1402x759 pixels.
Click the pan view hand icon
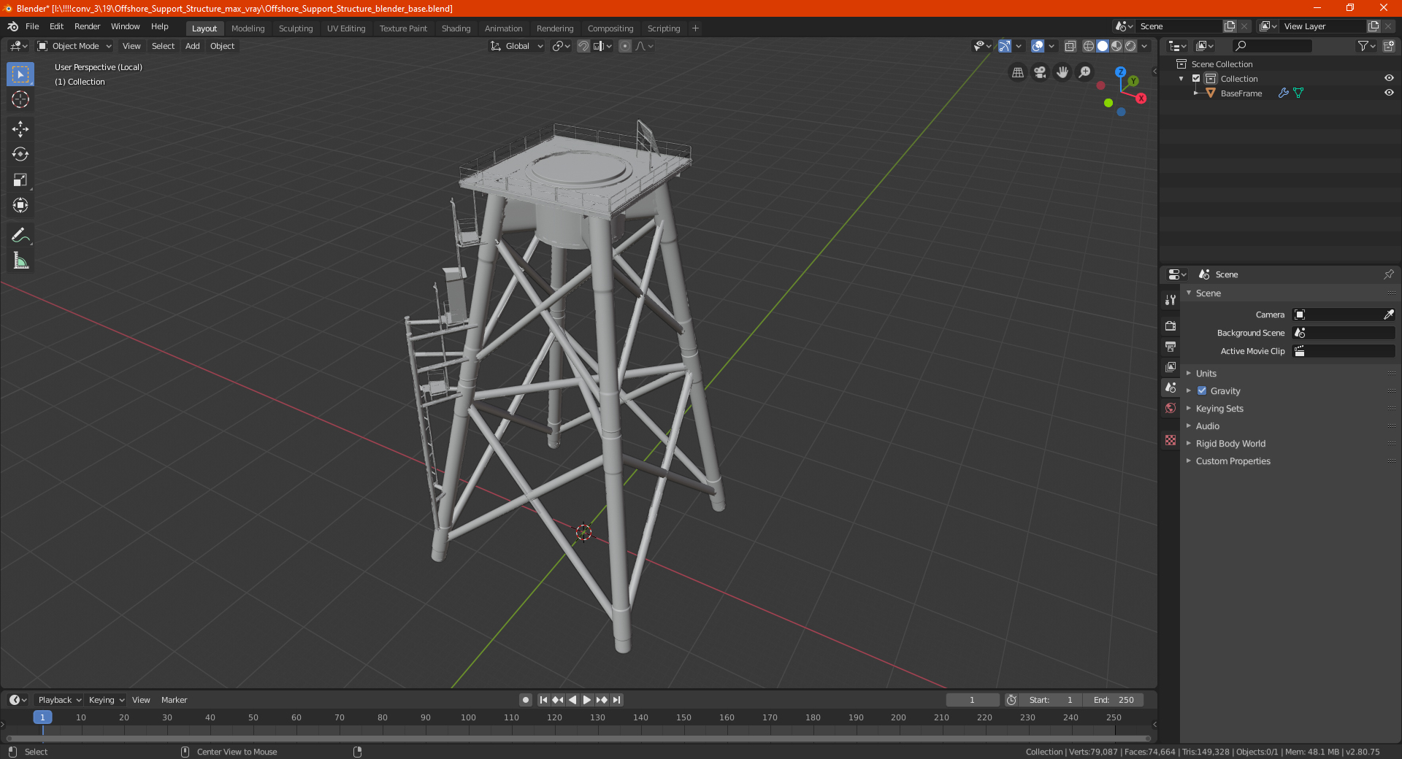[x=1062, y=72]
